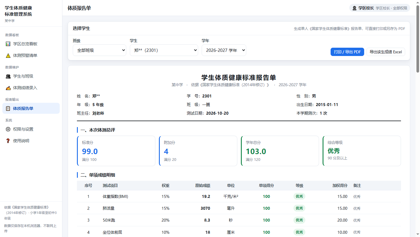
Task: Click the 打印 / 导出 PDF button
Action: point(347,52)
